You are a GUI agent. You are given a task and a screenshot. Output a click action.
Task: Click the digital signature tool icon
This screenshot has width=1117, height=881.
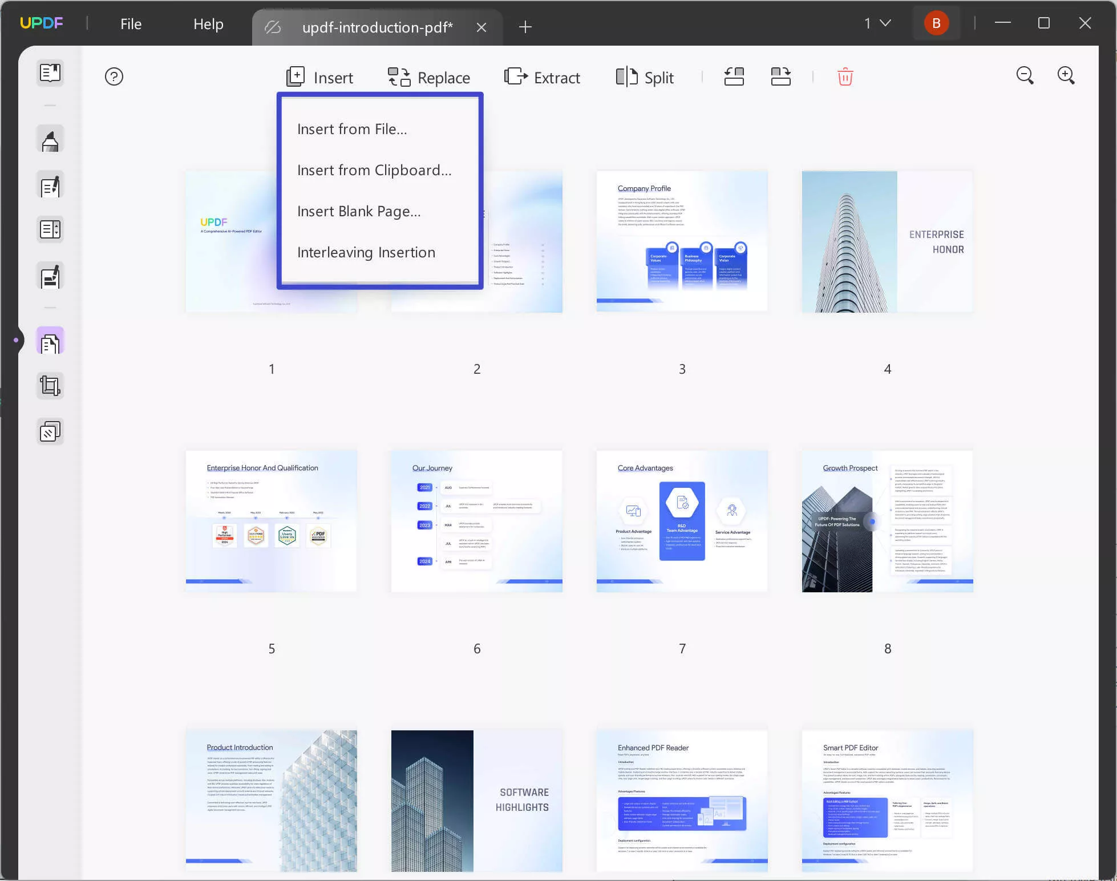(x=49, y=276)
